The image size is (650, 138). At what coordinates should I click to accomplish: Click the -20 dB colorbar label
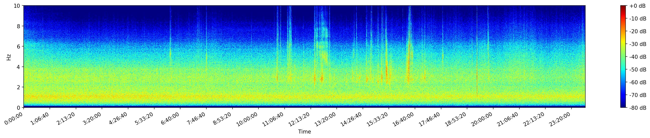click(x=638, y=31)
